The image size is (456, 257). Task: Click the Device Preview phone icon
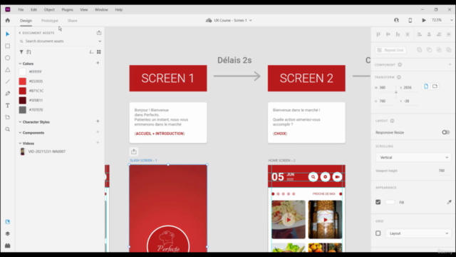coord(410,20)
